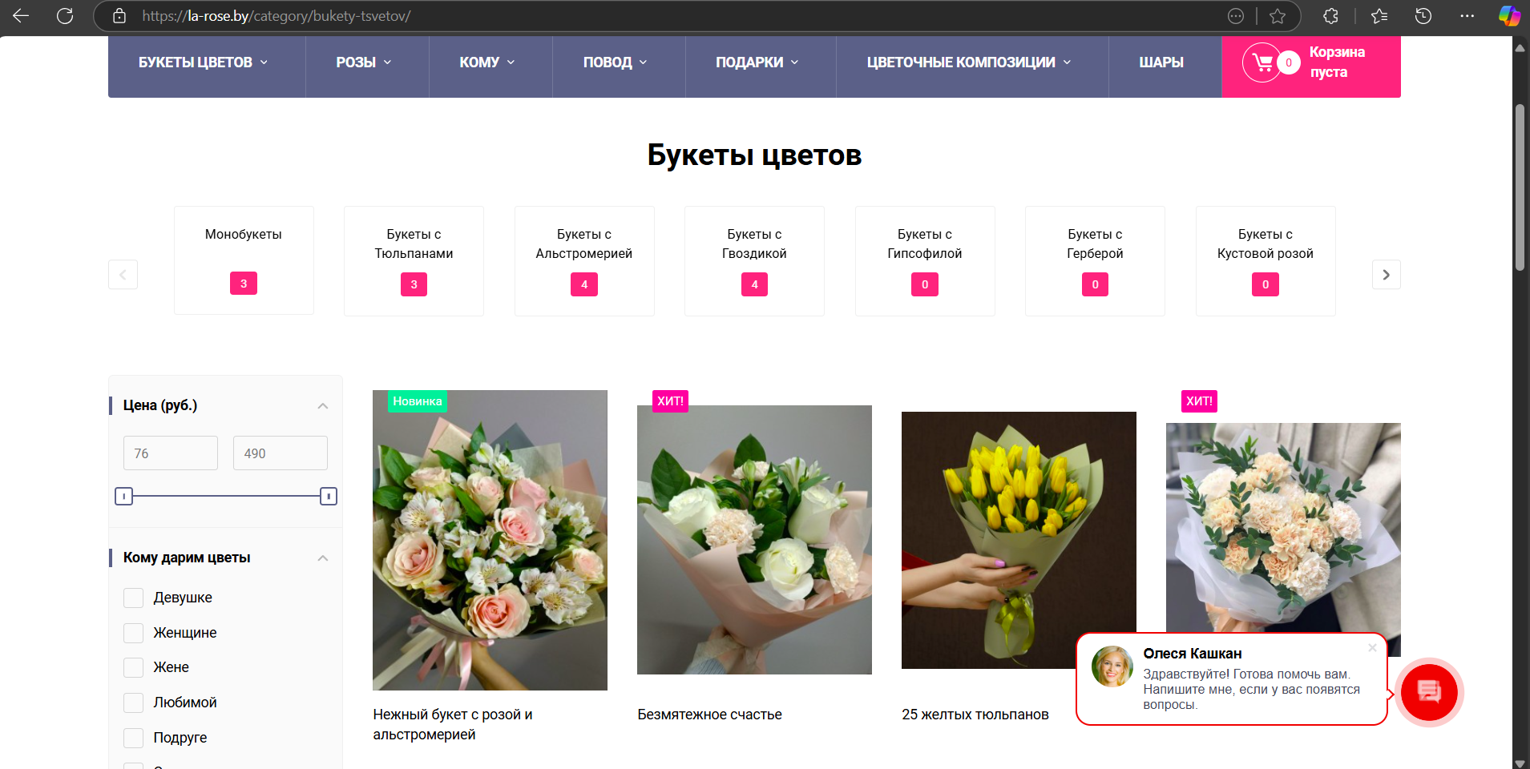Image resolution: width=1530 pixels, height=769 pixels.
Task: Open the chat widget bubble icon
Action: click(1430, 692)
